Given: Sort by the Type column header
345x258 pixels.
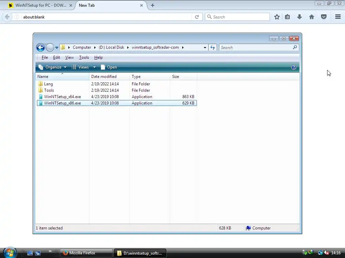Looking at the screenshot, I should [x=150, y=77].
